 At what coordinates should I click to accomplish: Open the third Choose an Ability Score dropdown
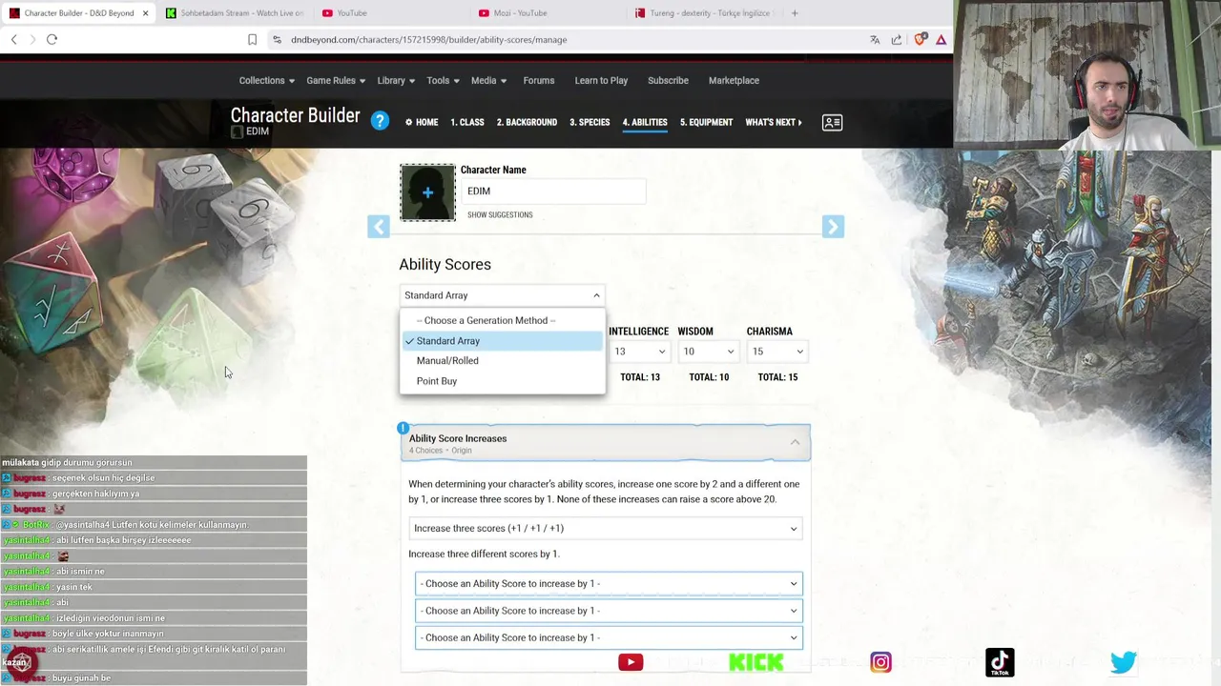(609, 637)
